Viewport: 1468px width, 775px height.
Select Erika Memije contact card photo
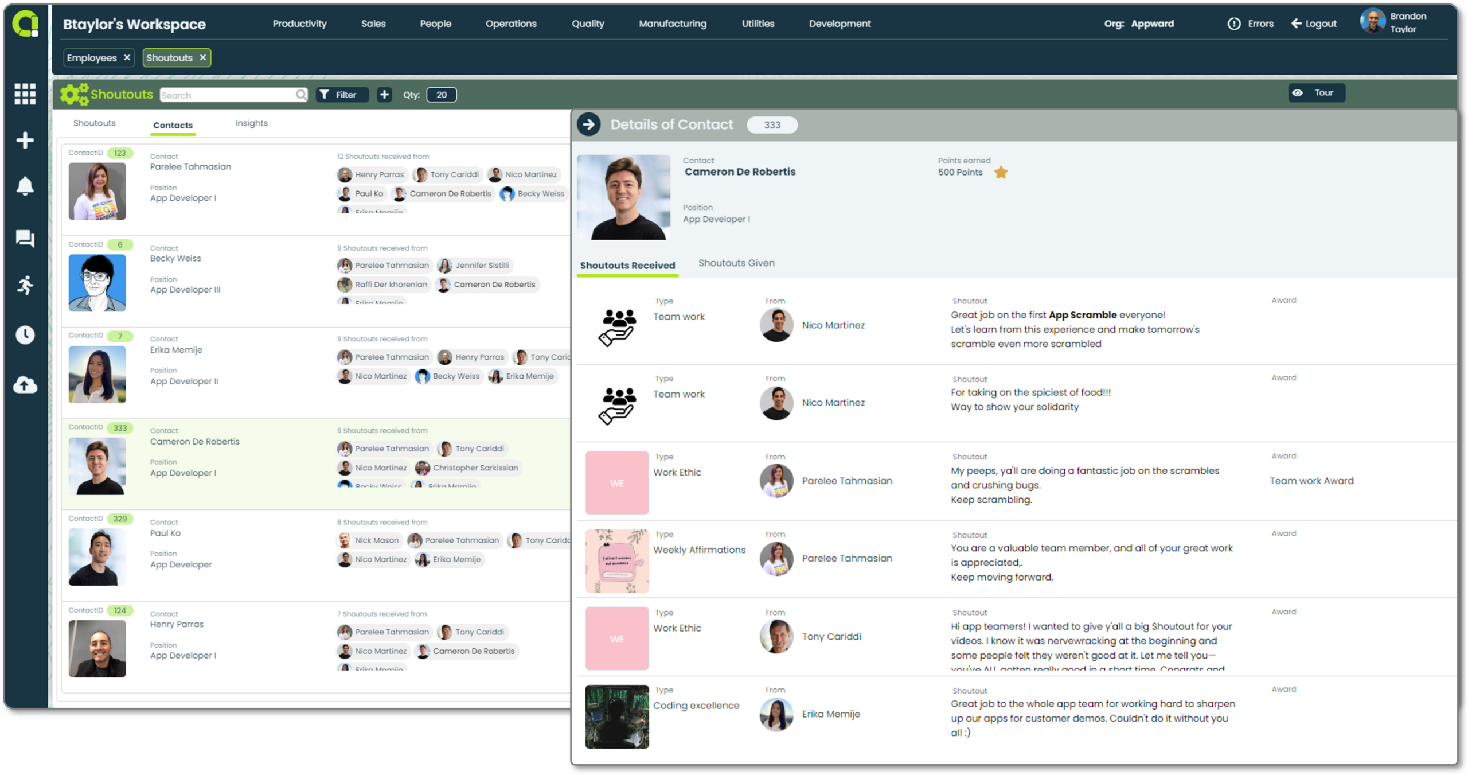(x=97, y=374)
